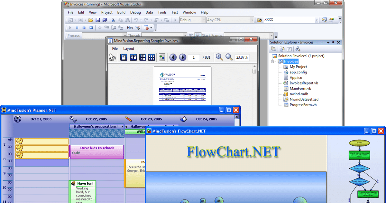This screenshot has height=203, width=386.
Task: Open the Layout menu in the report viewer
Action: click(129, 49)
